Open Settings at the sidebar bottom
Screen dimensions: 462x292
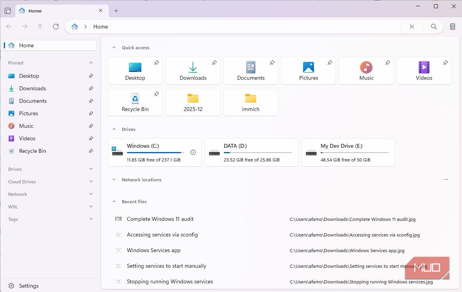(50, 286)
